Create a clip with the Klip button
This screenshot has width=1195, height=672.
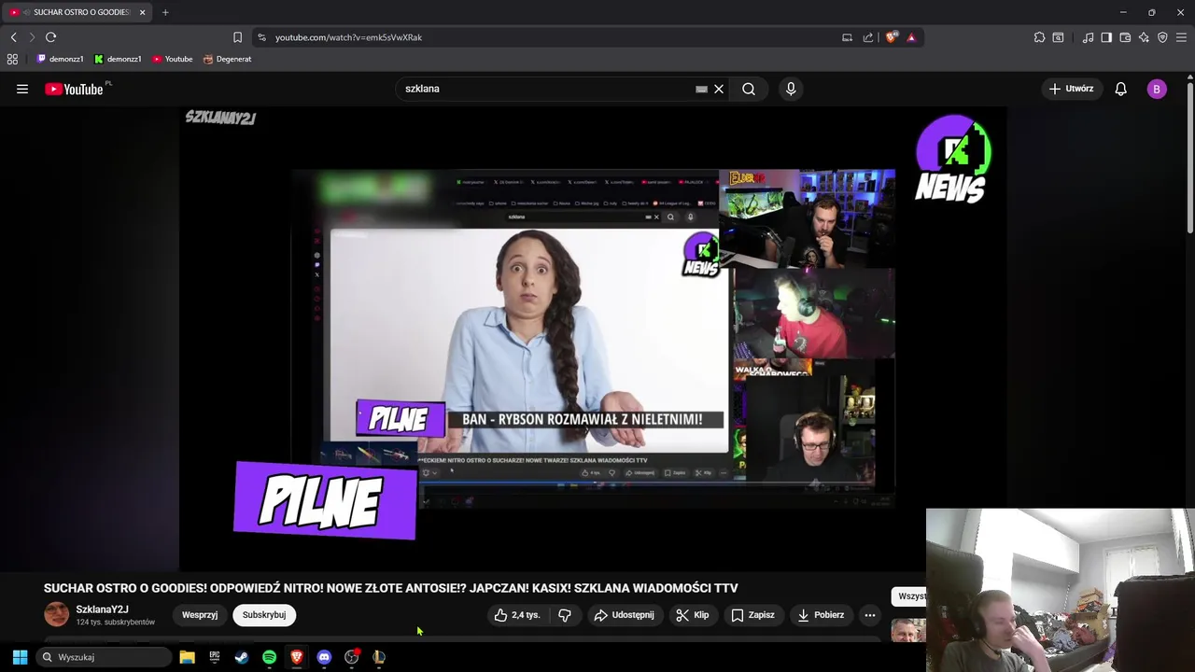[x=693, y=615]
